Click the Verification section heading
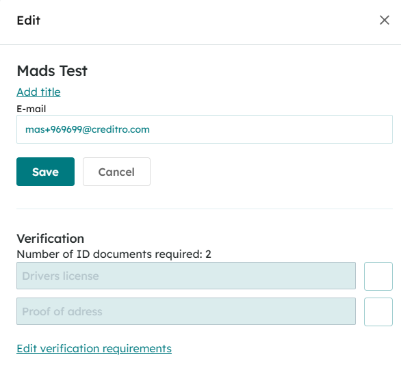The image size is (401, 368). click(51, 239)
